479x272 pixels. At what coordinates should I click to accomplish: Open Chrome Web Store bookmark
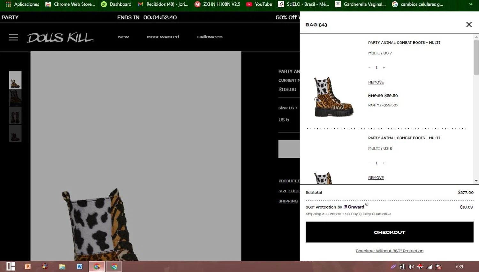[70, 4]
